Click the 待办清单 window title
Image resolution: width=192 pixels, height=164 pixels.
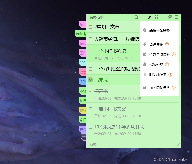(x=97, y=17)
